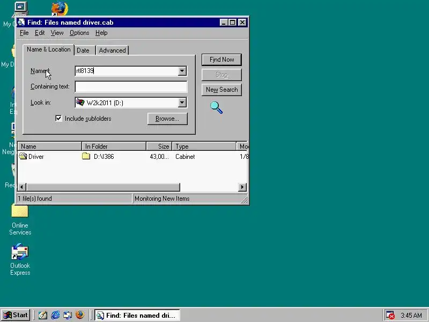Open Firefox from the desktop shortcut icon
The height and width of the screenshot is (322, 429).
[x=60, y=9]
